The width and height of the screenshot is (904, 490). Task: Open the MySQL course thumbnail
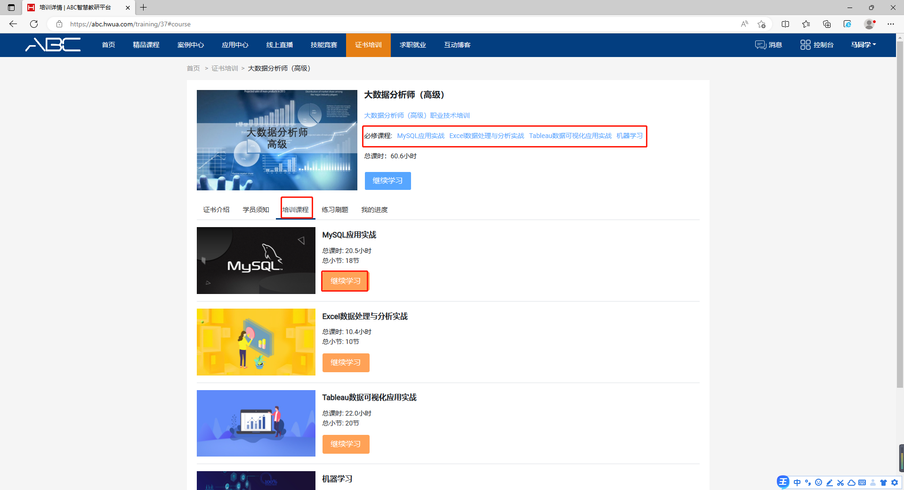tap(256, 261)
